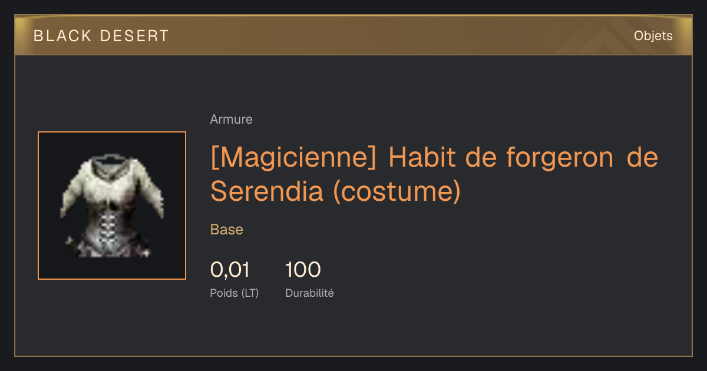Click the [Magicienne] class tag in the title
The image size is (707, 371).
point(293,158)
